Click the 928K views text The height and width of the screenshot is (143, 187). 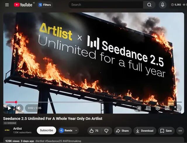(12, 141)
